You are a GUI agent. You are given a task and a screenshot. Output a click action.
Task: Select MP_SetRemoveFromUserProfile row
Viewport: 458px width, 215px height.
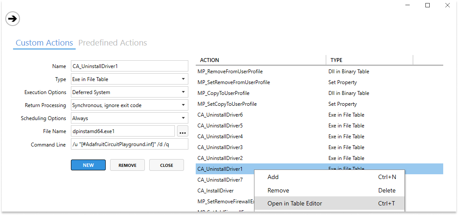click(x=319, y=82)
